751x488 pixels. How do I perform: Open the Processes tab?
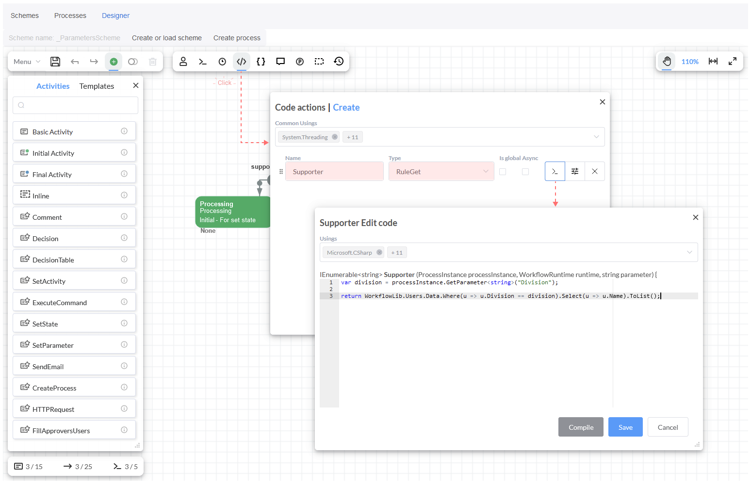coord(70,16)
